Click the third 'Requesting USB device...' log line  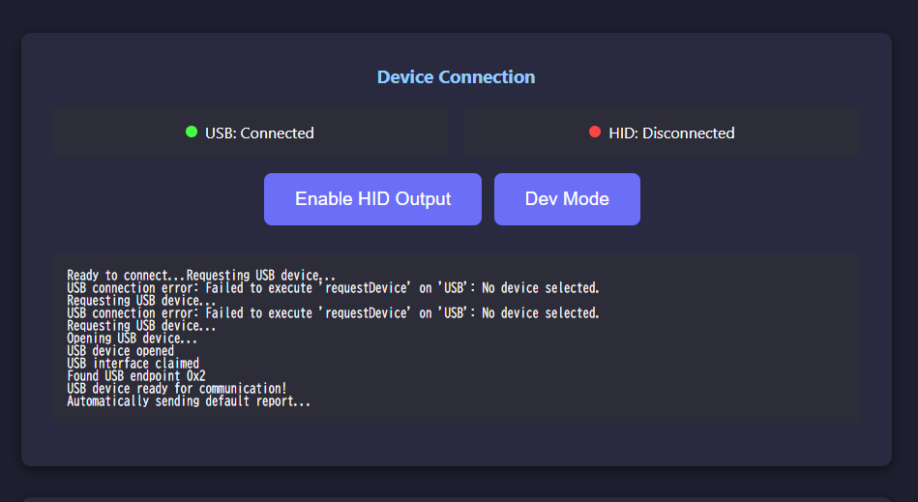[141, 326]
